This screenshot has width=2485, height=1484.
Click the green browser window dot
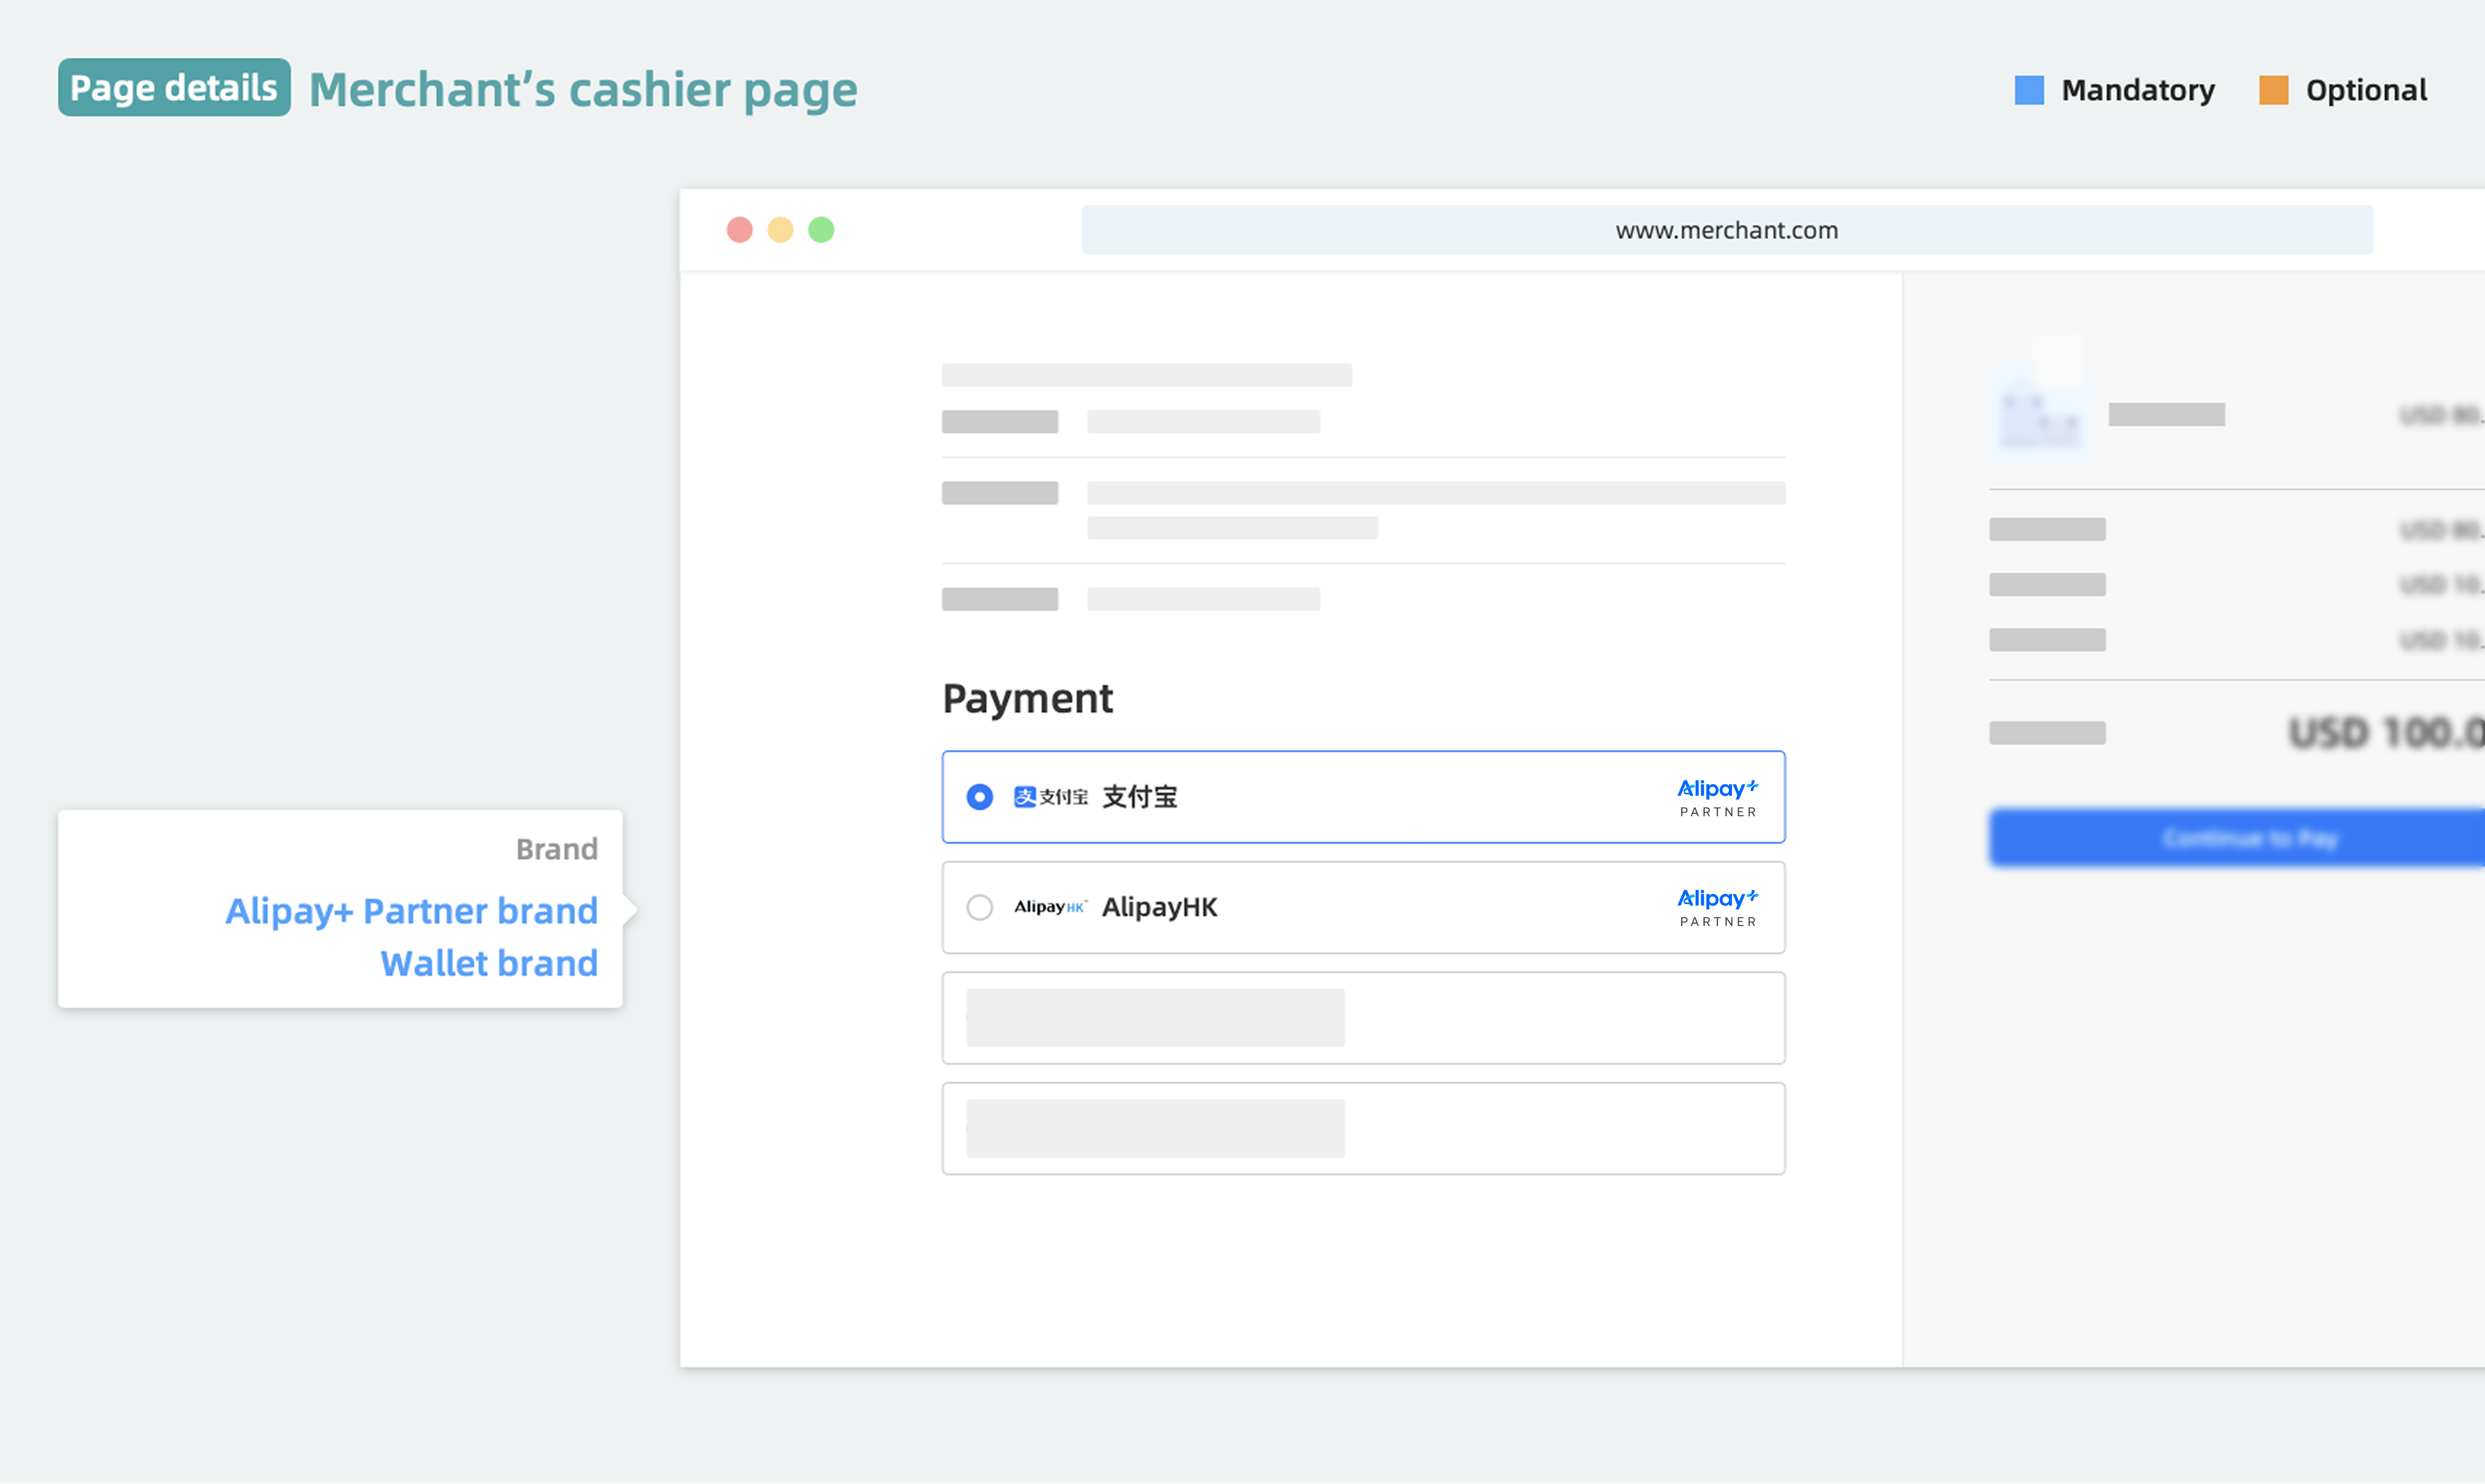pyautogui.click(x=821, y=229)
